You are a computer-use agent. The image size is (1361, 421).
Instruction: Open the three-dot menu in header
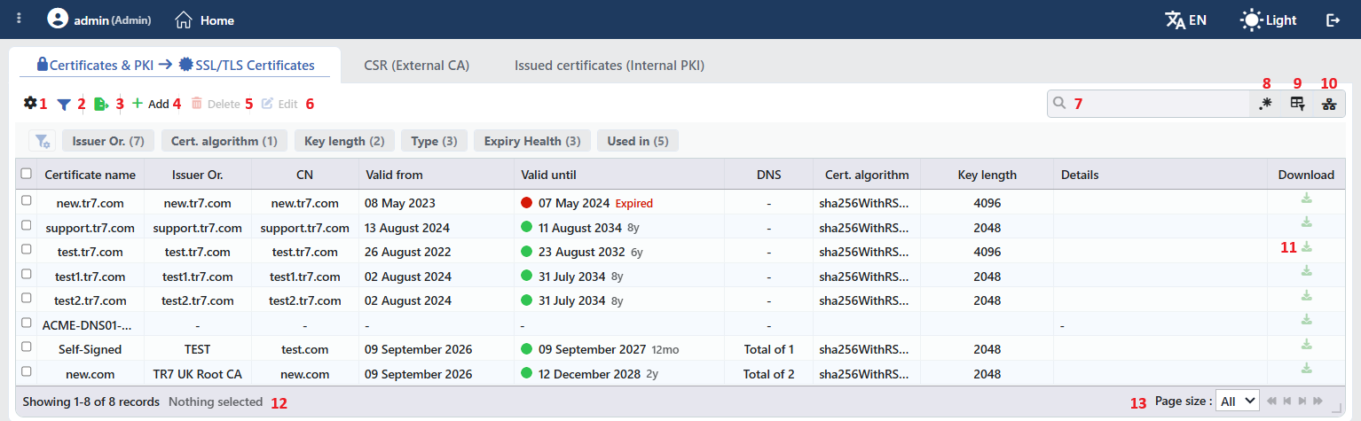click(x=20, y=19)
